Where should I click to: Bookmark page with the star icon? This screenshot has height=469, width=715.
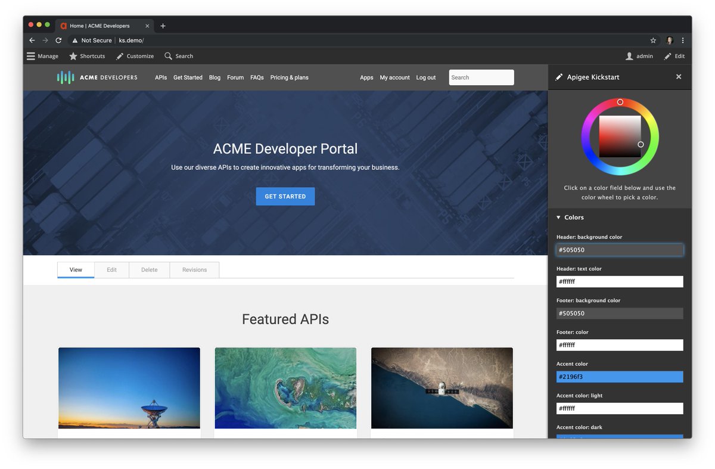pyautogui.click(x=653, y=41)
